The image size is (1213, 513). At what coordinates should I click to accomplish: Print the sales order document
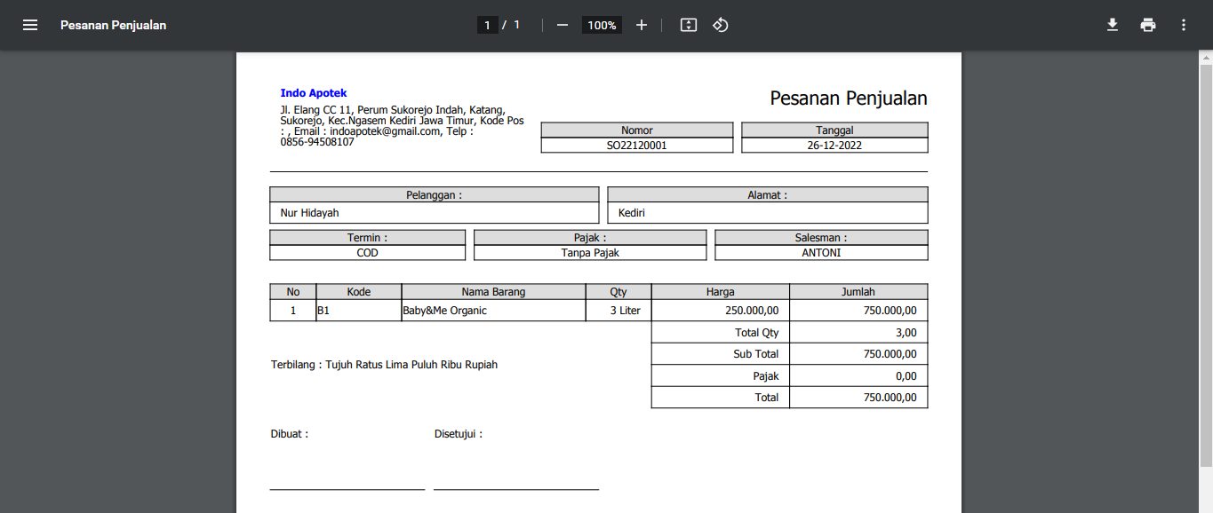(1148, 25)
